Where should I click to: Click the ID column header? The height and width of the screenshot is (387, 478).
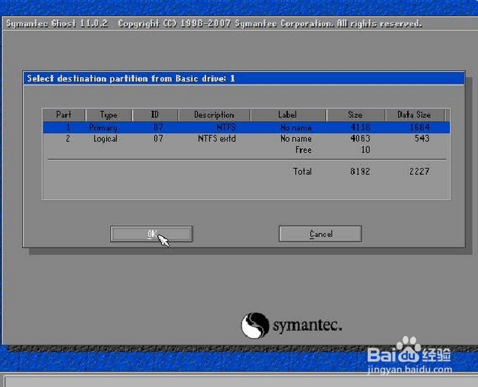point(155,115)
